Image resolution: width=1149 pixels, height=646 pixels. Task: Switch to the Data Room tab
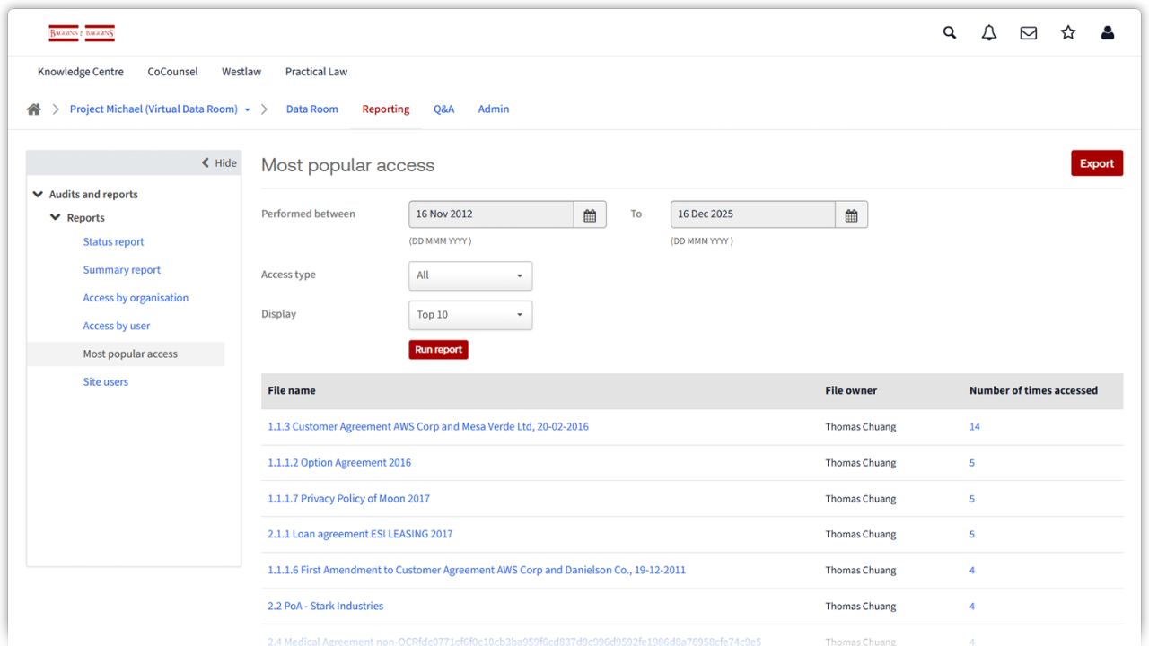(x=311, y=109)
